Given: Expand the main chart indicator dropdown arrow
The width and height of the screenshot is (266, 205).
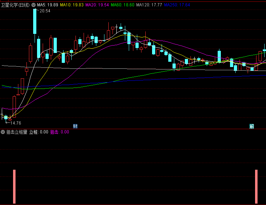Looking at the screenshot, I should coord(34,5).
